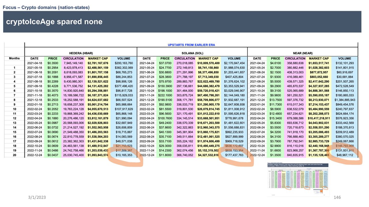Image resolution: width=369 pixels, height=207 pixels.
Task: Click SOLANA peak price '$222.1000'
Action: (165, 95)
